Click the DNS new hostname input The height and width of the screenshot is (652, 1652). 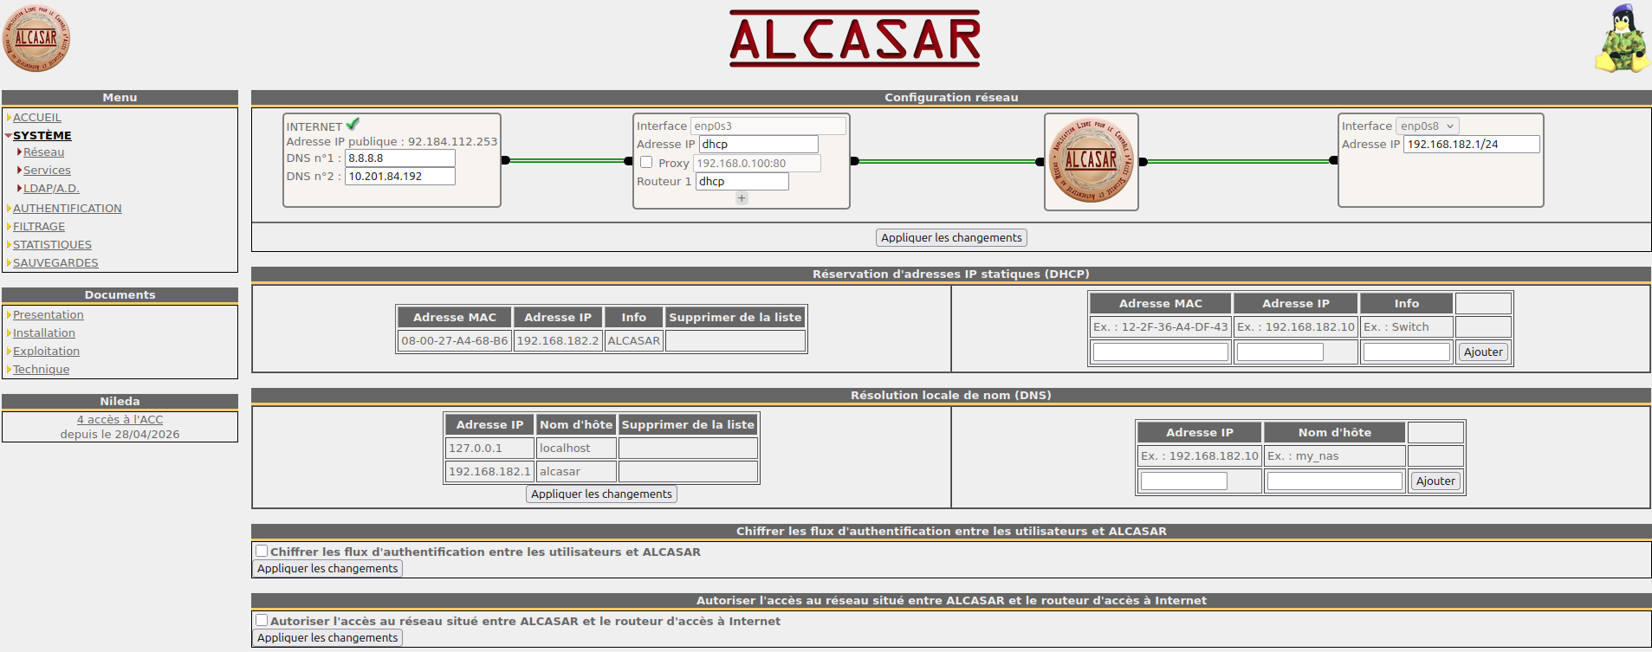tap(1335, 481)
